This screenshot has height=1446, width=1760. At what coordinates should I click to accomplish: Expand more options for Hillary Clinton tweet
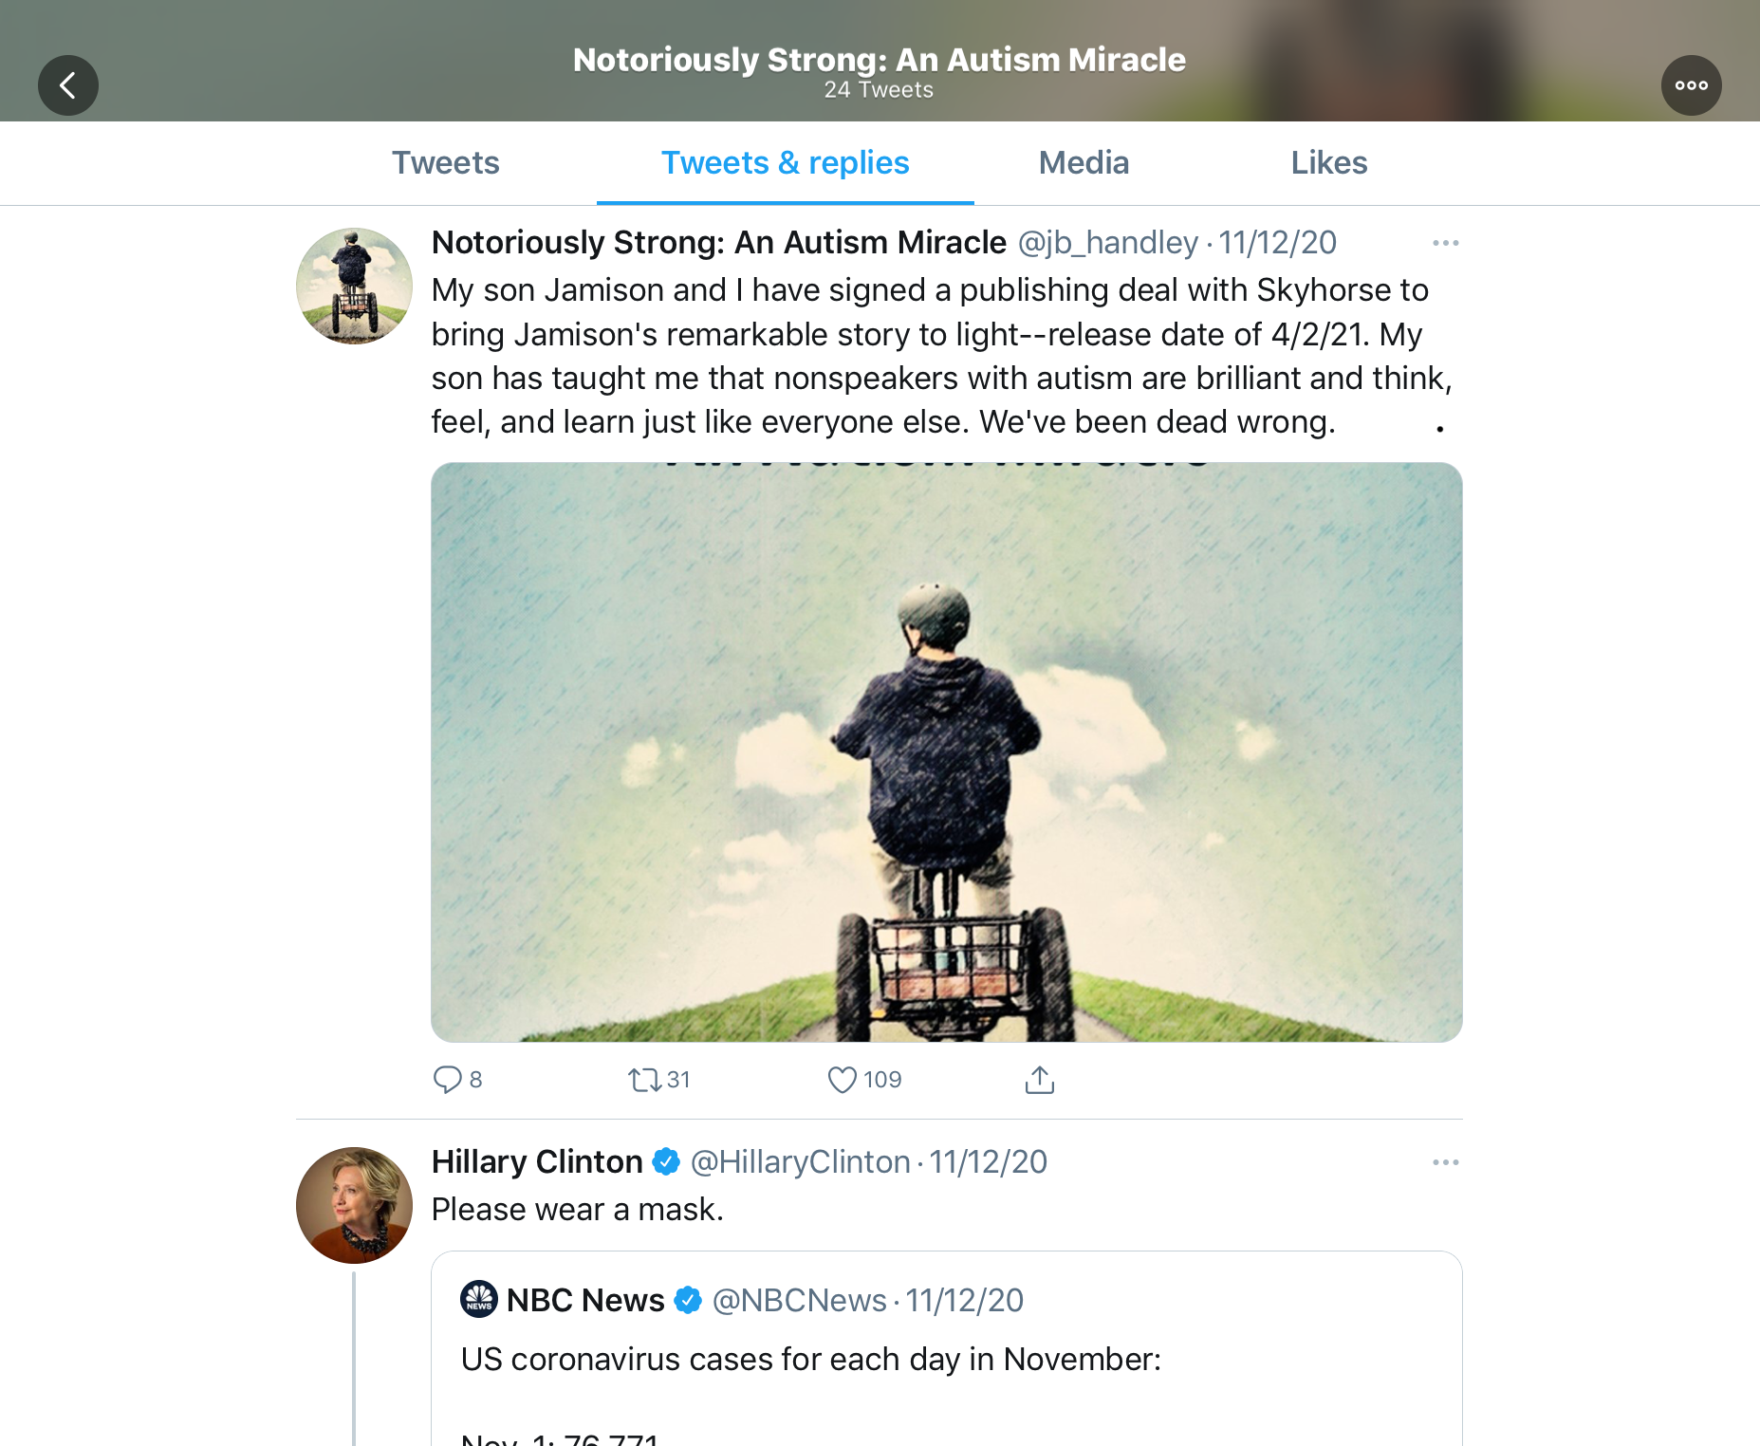[x=1445, y=1162]
